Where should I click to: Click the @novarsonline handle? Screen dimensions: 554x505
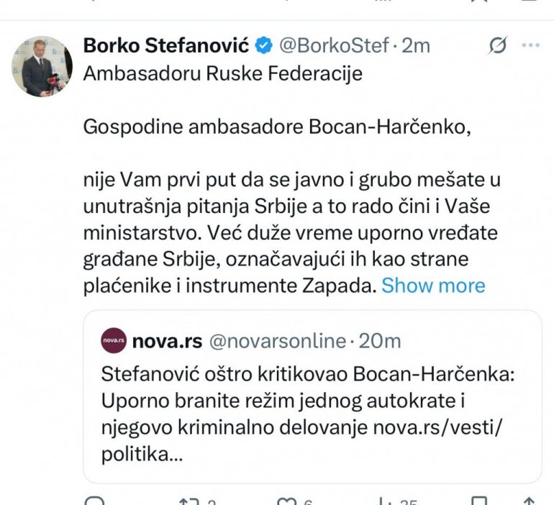click(x=277, y=340)
